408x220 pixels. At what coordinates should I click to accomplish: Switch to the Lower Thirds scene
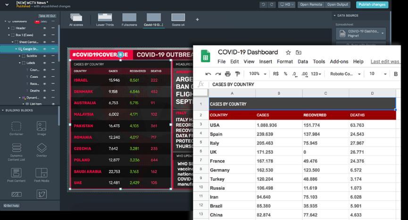[x=105, y=20]
